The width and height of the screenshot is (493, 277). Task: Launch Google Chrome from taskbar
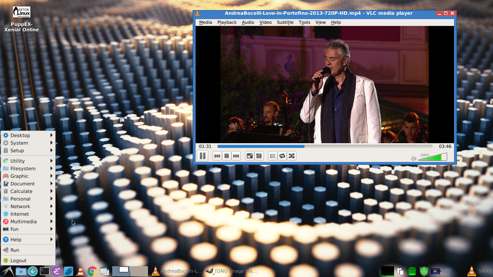[x=92, y=271]
